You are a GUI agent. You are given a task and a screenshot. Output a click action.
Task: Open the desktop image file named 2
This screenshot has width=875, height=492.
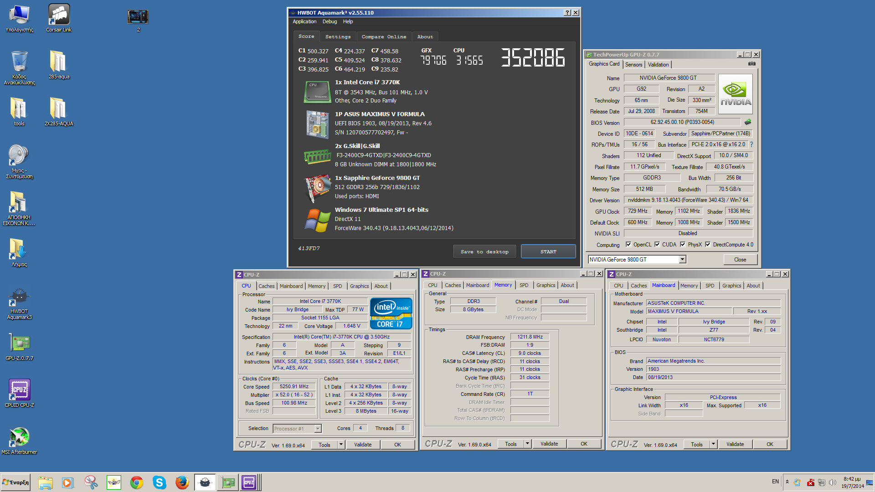click(x=138, y=20)
